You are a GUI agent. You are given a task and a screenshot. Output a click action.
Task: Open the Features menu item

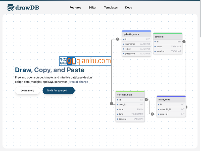[x=75, y=8]
